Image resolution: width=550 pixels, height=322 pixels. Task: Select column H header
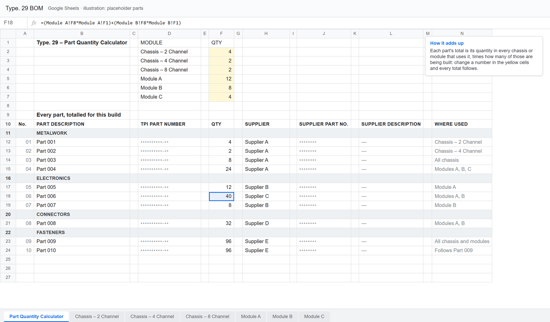pos(266,34)
